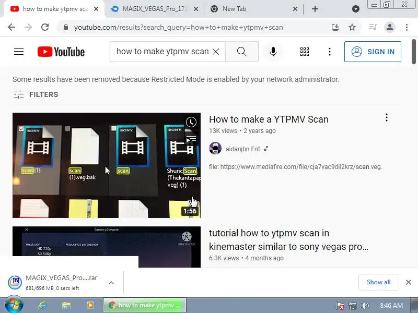Open the Chrome profile avatar

pos(389,27)
